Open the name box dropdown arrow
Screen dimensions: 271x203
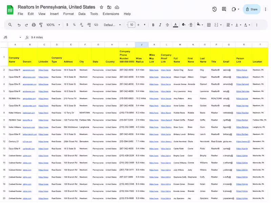click(20, 38)
